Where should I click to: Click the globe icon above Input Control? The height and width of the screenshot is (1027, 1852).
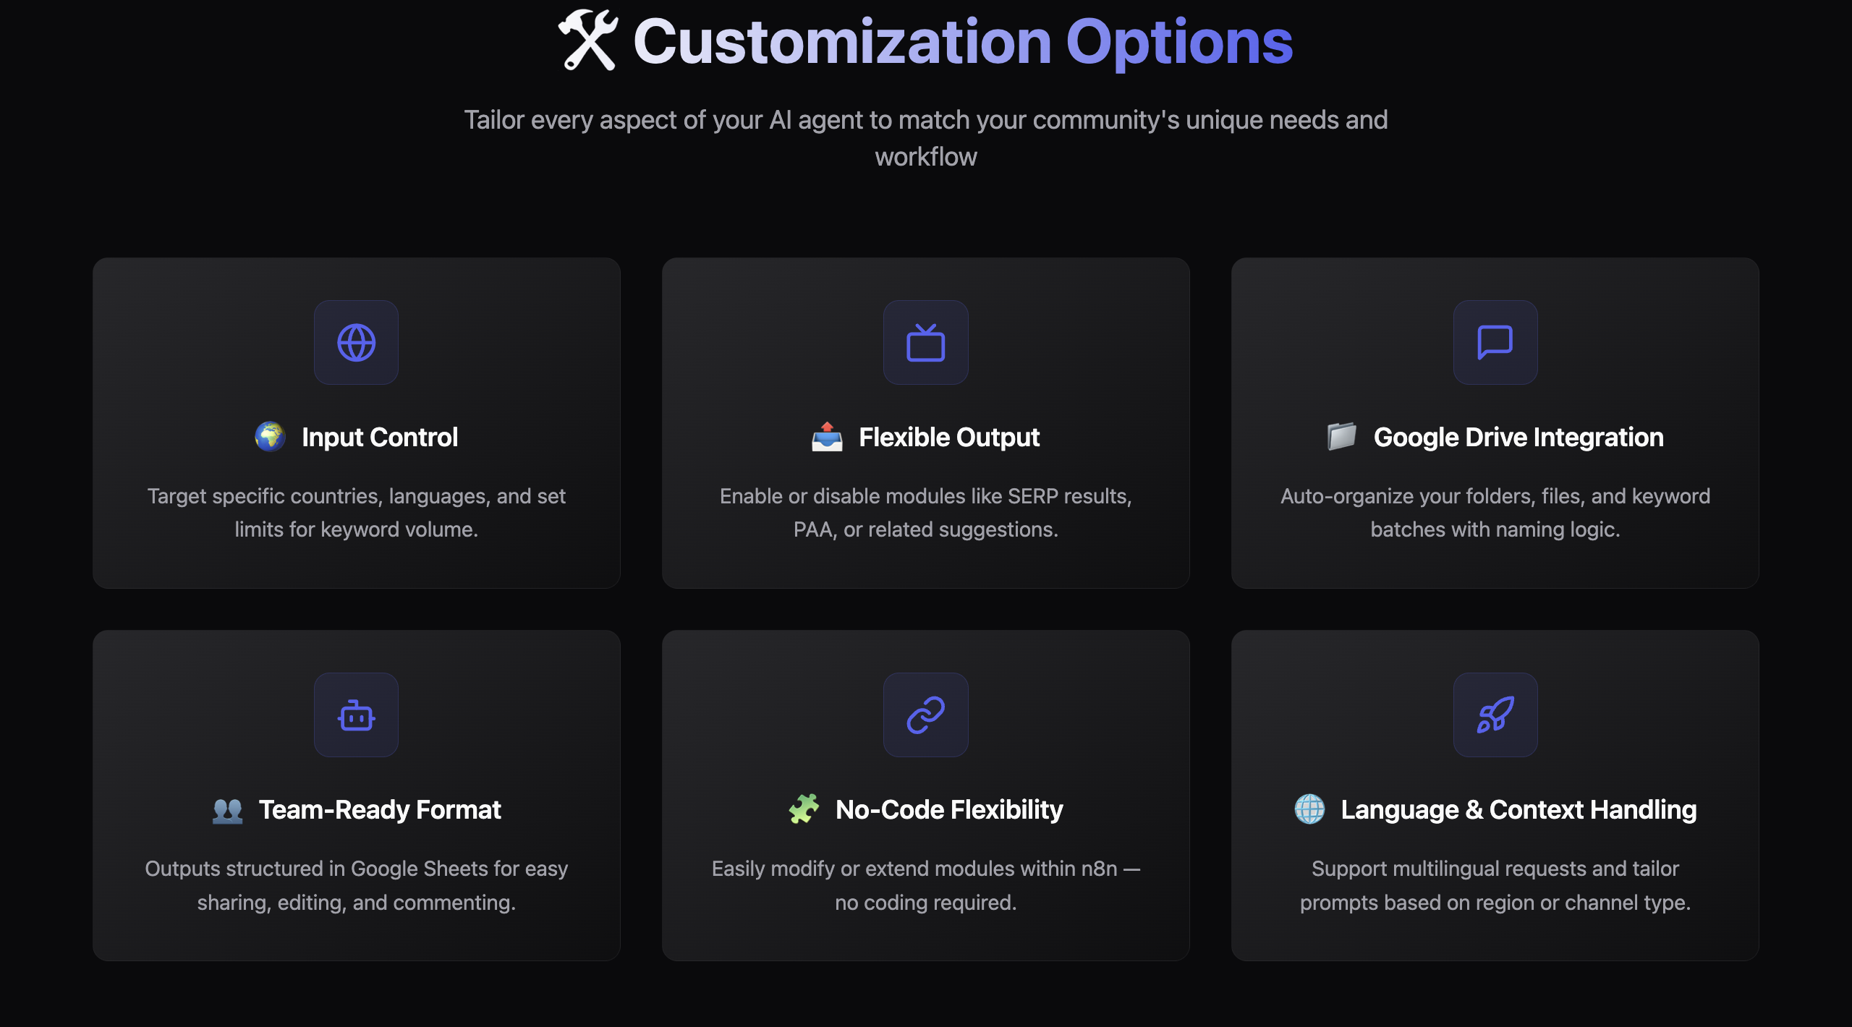tap(356, 342)
